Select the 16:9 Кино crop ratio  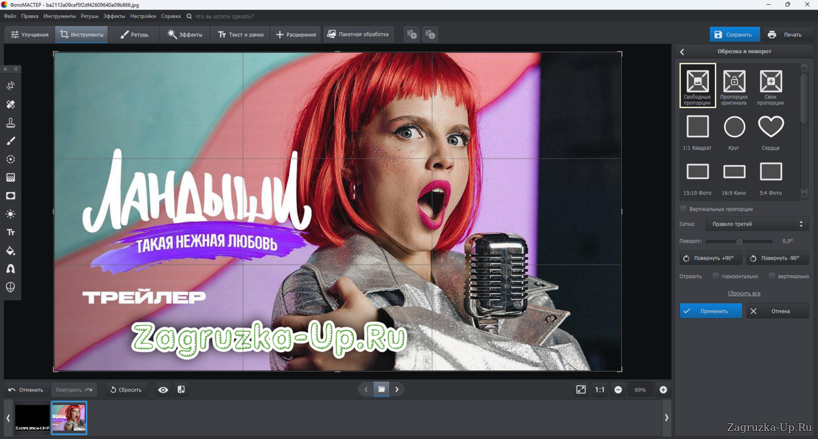(x=734, y=172)
